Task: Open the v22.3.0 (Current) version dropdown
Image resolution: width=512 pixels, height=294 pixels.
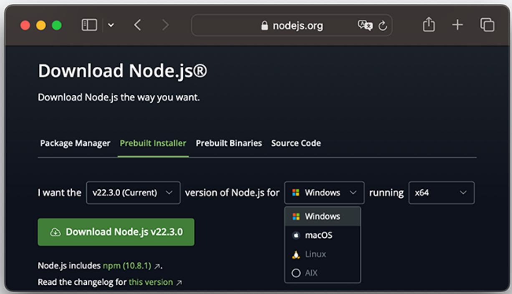Action: pos(133,193)
